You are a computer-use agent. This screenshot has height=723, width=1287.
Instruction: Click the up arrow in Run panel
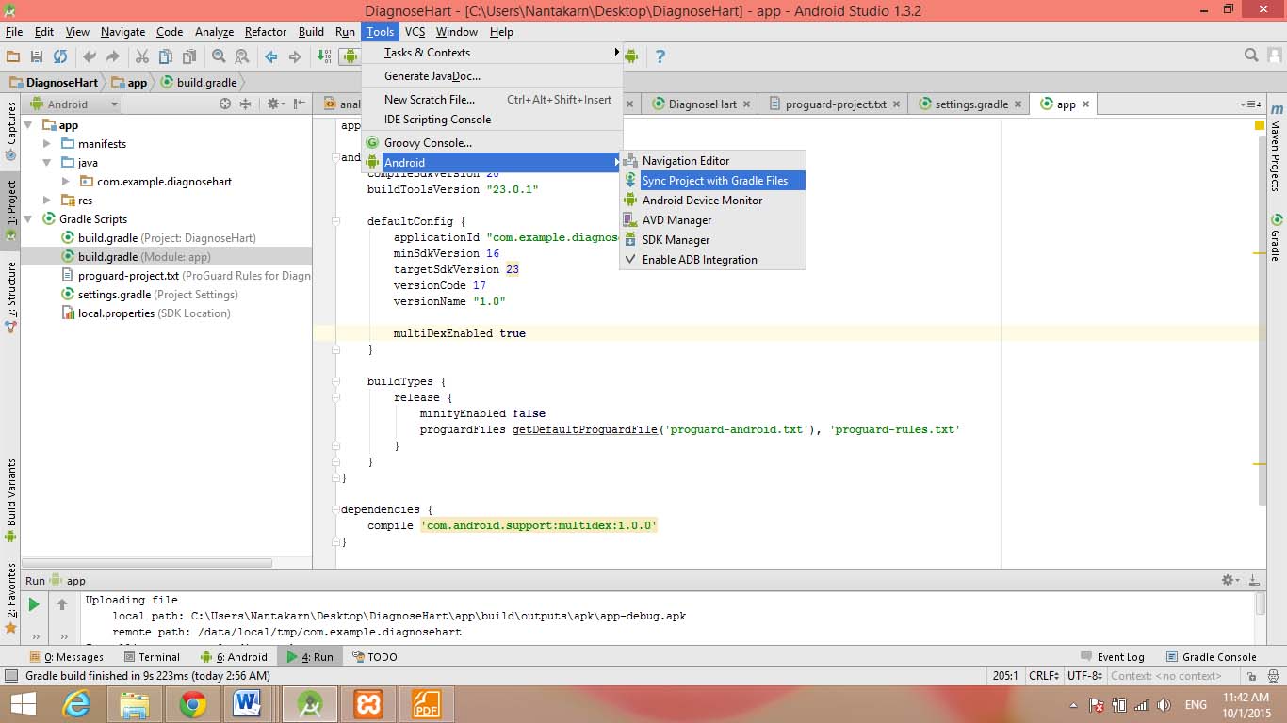coord(62,604)
